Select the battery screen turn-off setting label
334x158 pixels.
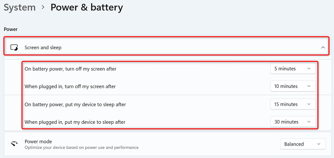[70, 69]
